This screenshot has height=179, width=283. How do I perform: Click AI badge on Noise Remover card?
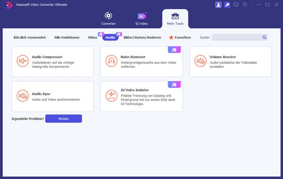click(x=174, y=49)
